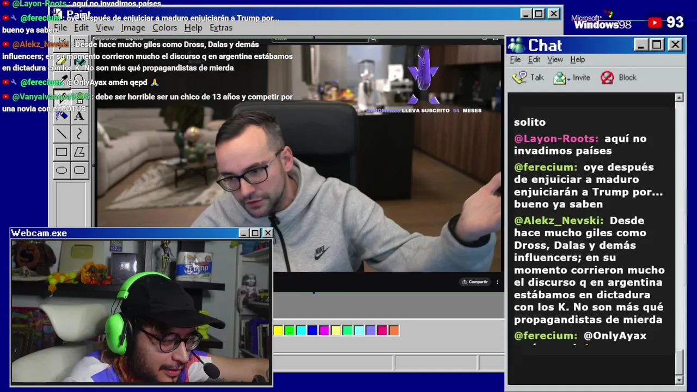This screenshot has height=392, width=697.
Task: Open the Paint View menu
Action: (105, 28)
